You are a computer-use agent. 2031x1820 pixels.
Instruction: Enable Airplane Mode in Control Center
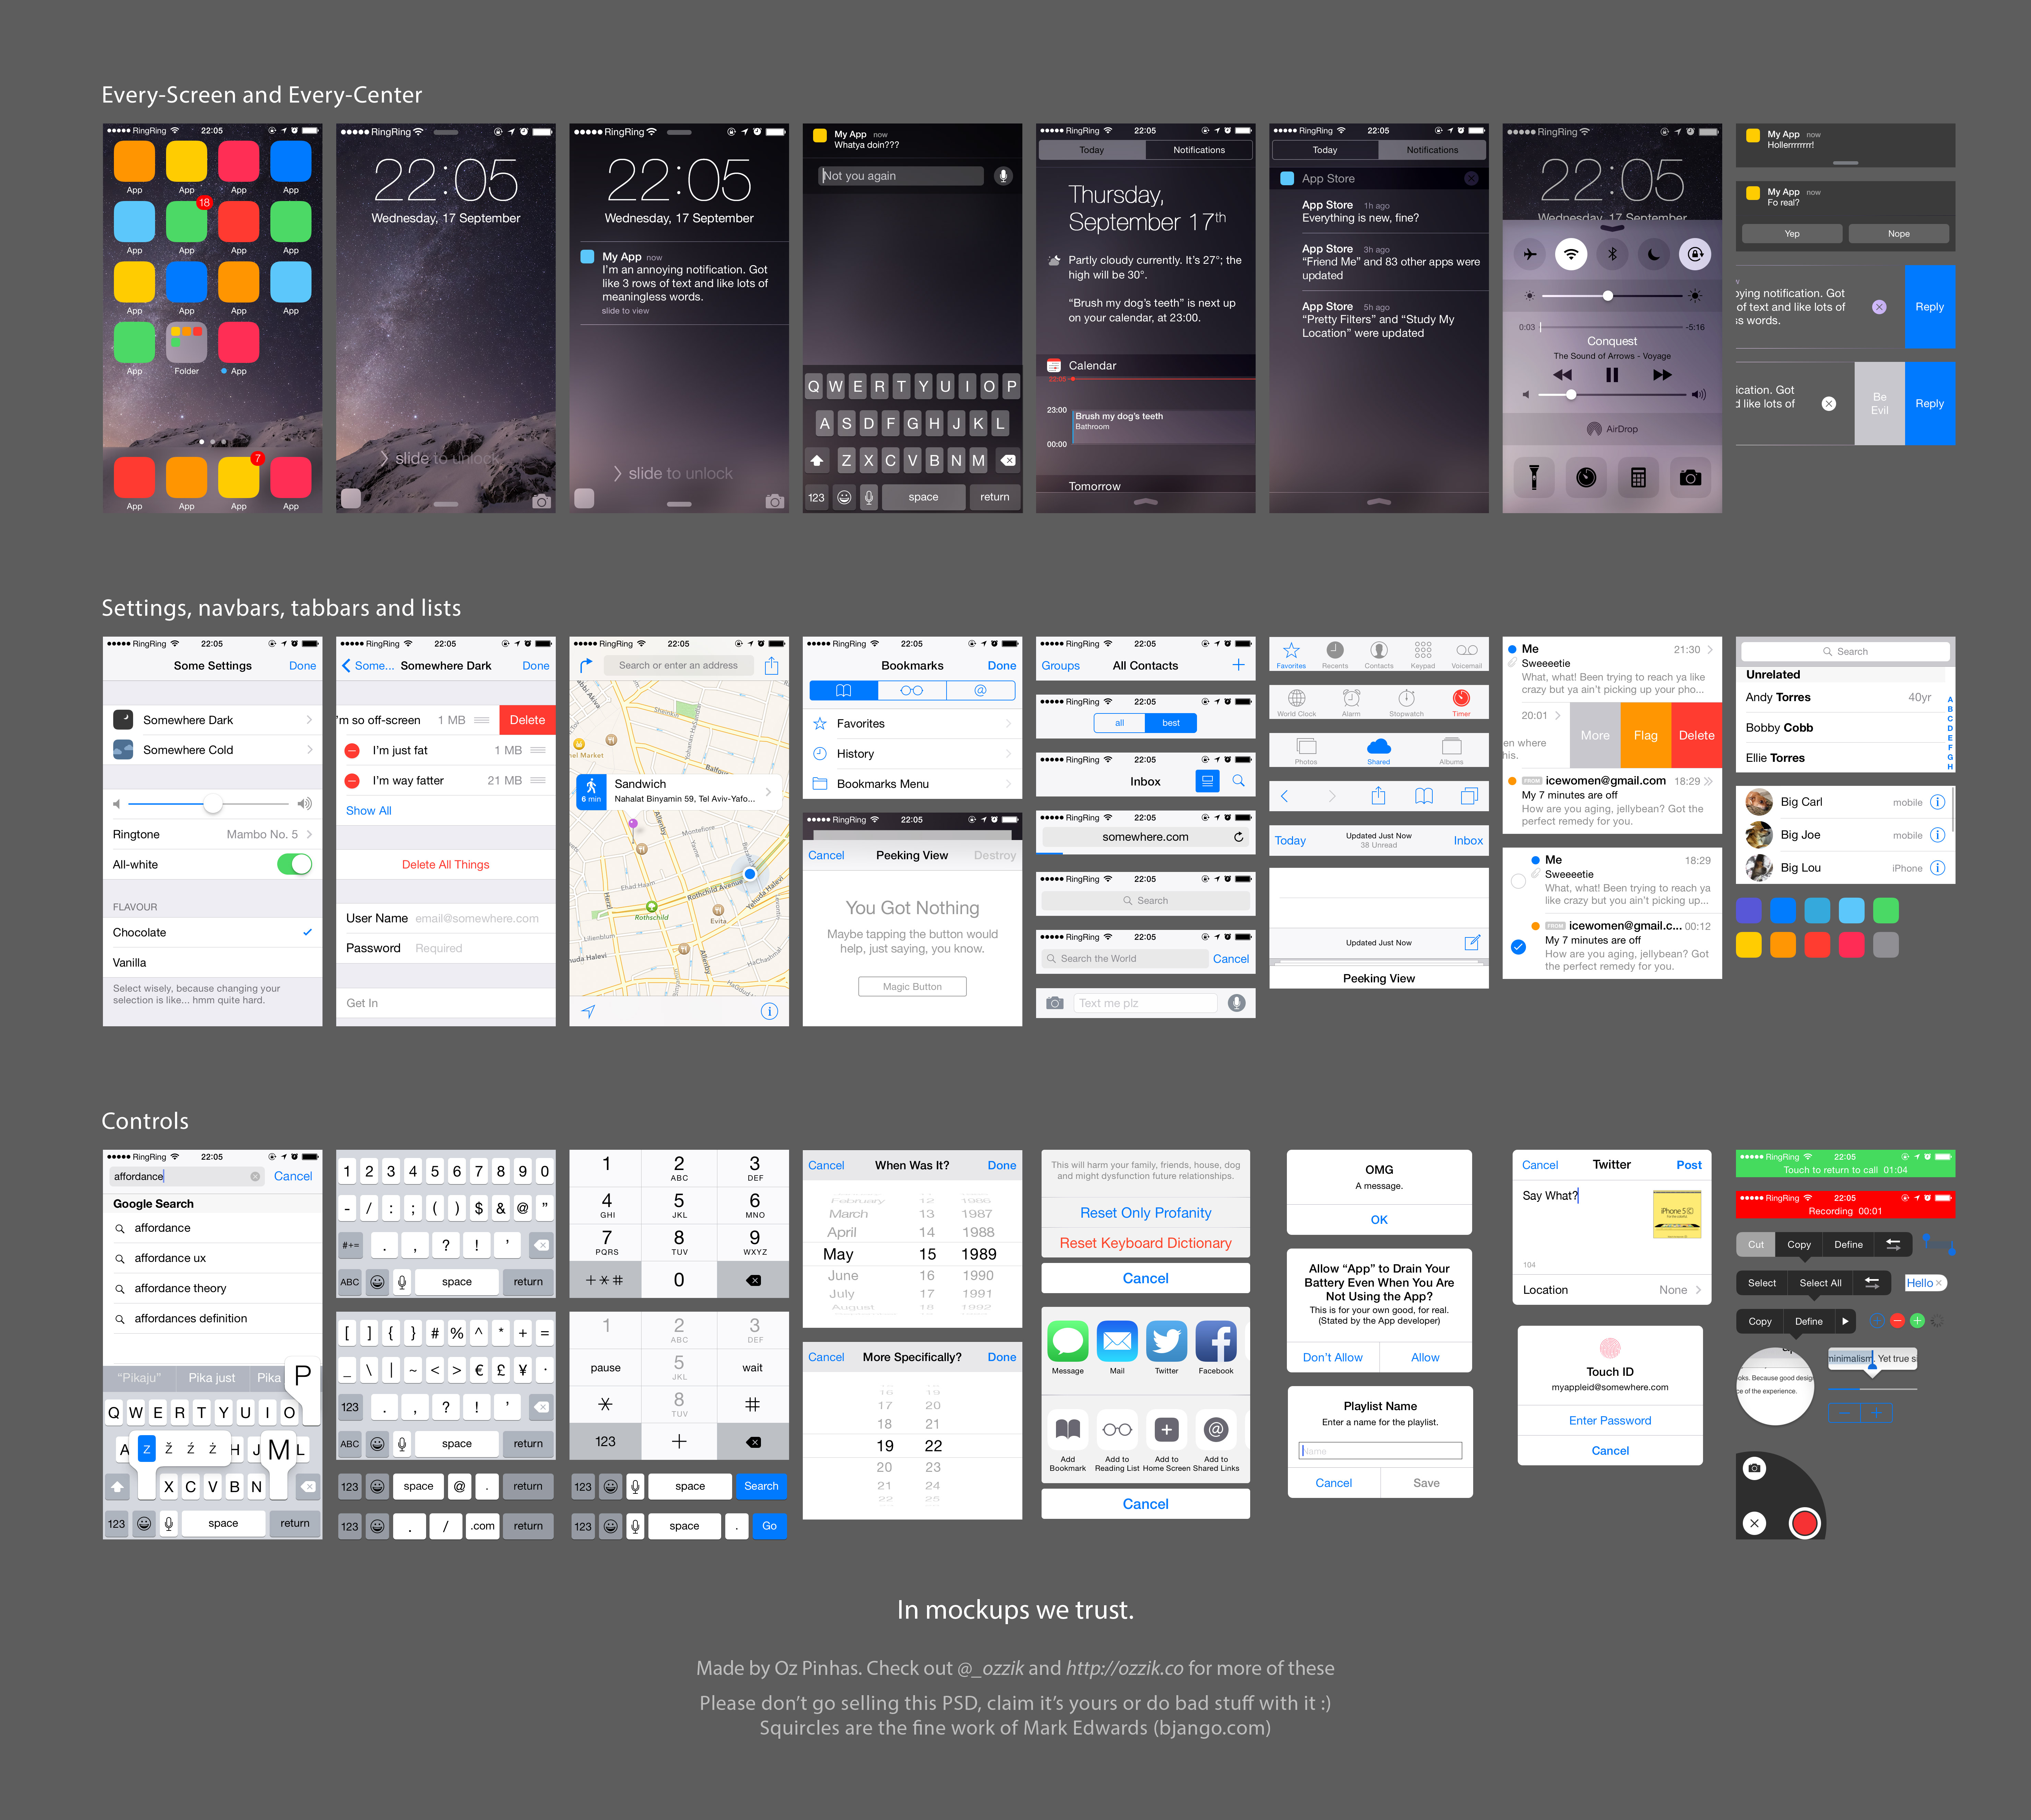click(1530, 254)
